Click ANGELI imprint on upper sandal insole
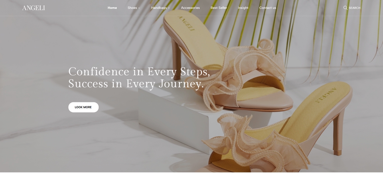The width and height of the screenshot is (383, 182). coord(187,23)
